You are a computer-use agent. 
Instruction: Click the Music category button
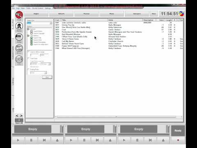tap(112, 14)
